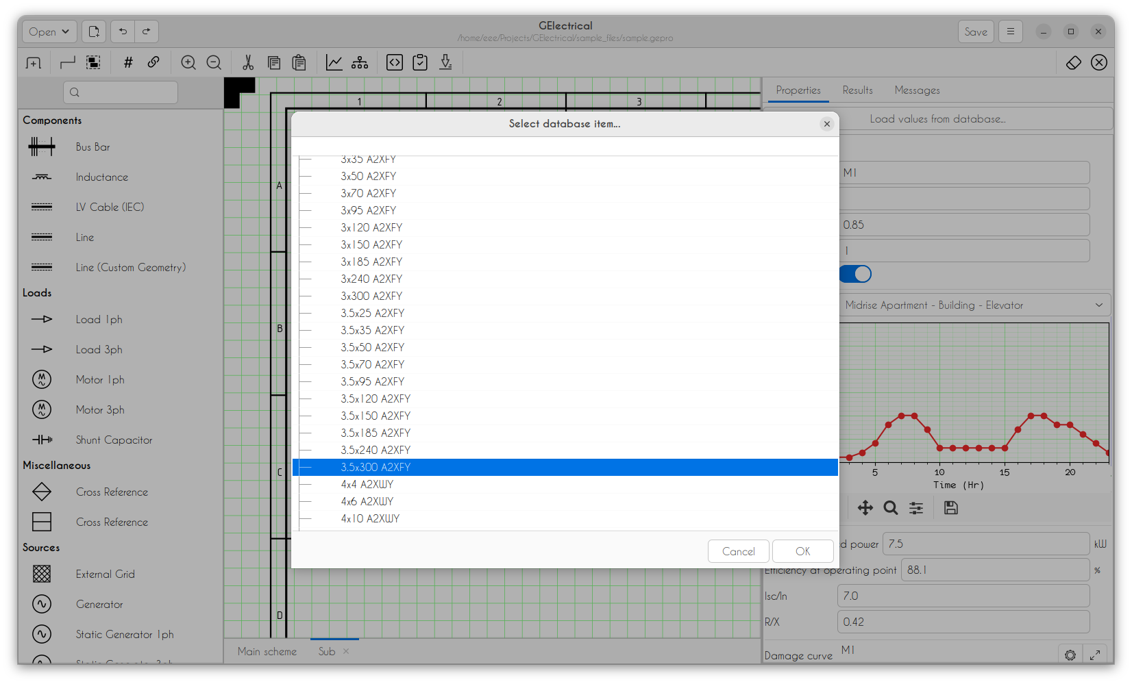Select the 3x300 A2XFY row

click(x=565, y=296)
